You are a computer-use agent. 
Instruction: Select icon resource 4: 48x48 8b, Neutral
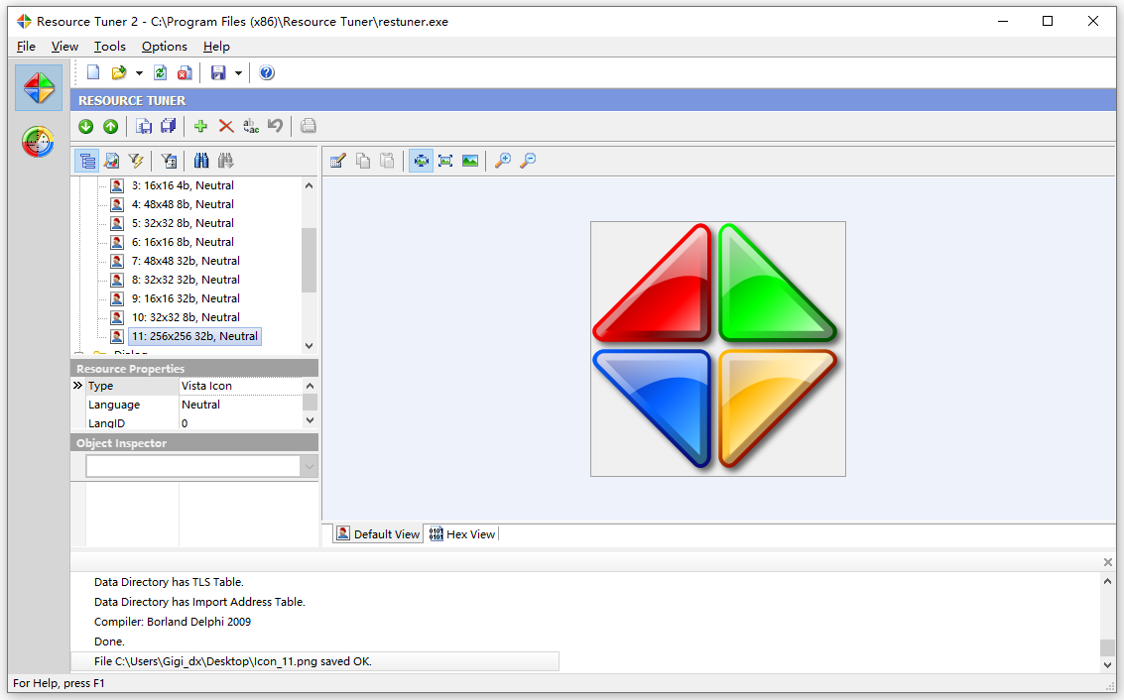(183, 204)
